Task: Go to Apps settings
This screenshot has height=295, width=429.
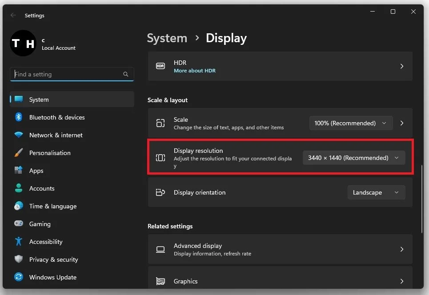Action: pos(72,170)
